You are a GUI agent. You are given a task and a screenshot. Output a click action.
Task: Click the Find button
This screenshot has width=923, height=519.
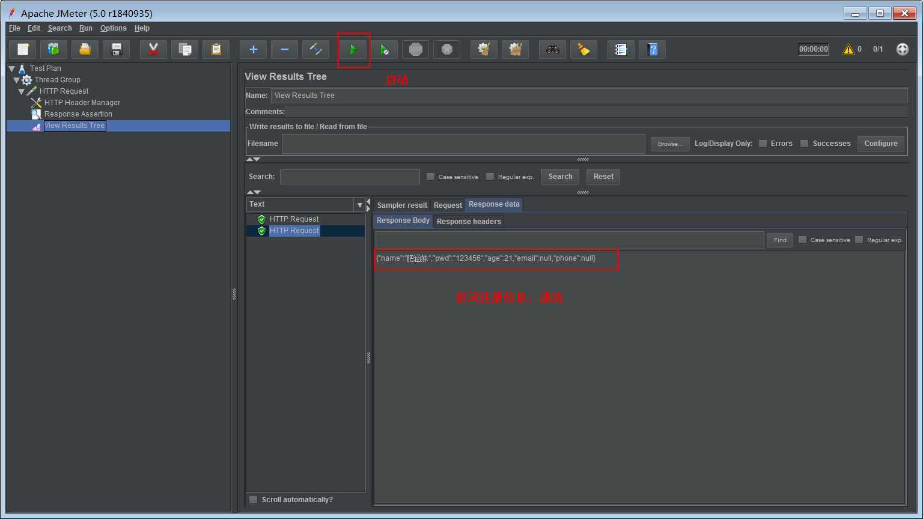pos(780,240)
